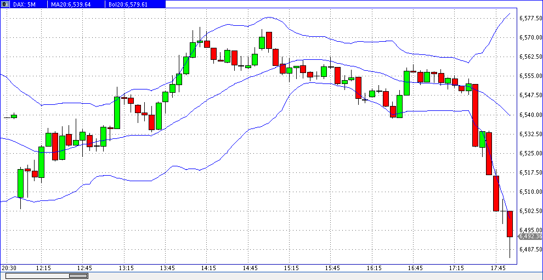Click the horizontal scrollbar thumb below the chart
The image size is (543, 280).
pos(78,276)
